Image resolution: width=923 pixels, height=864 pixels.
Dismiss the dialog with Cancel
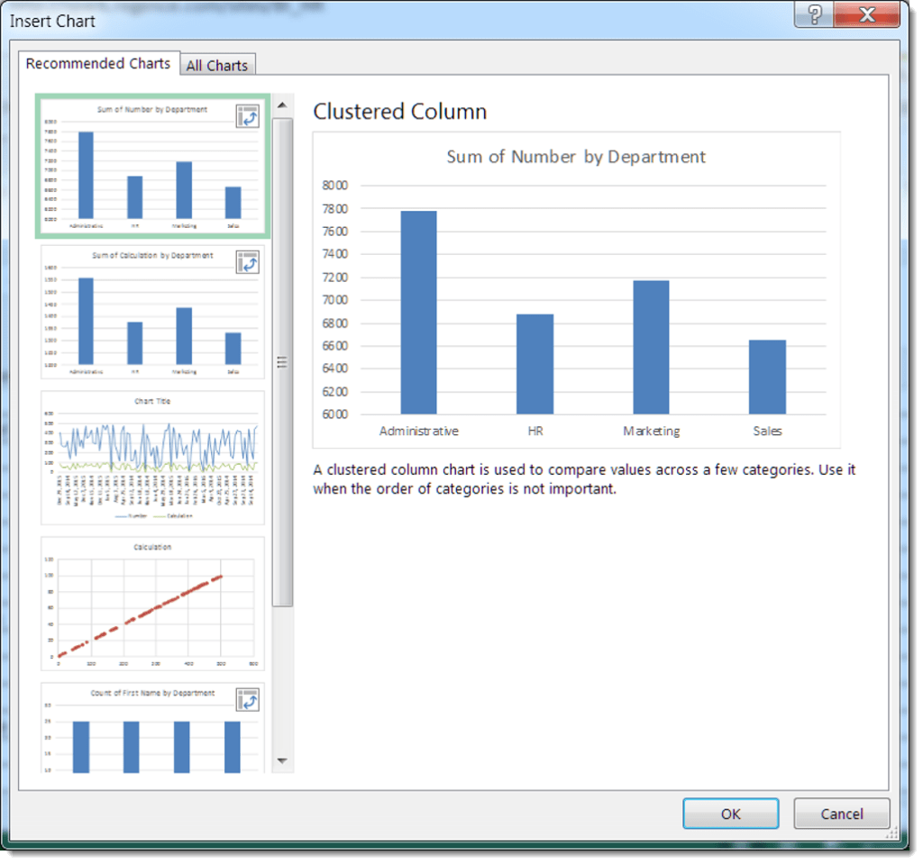(x=841, y=813)
